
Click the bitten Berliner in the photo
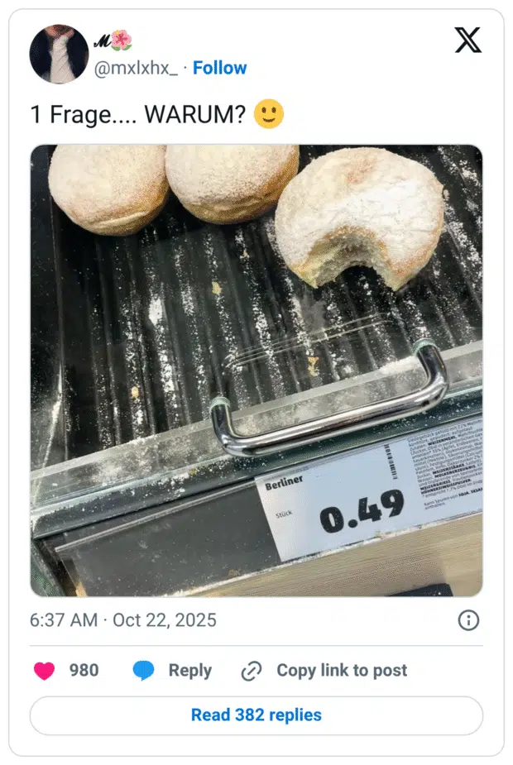pos(359,218)
